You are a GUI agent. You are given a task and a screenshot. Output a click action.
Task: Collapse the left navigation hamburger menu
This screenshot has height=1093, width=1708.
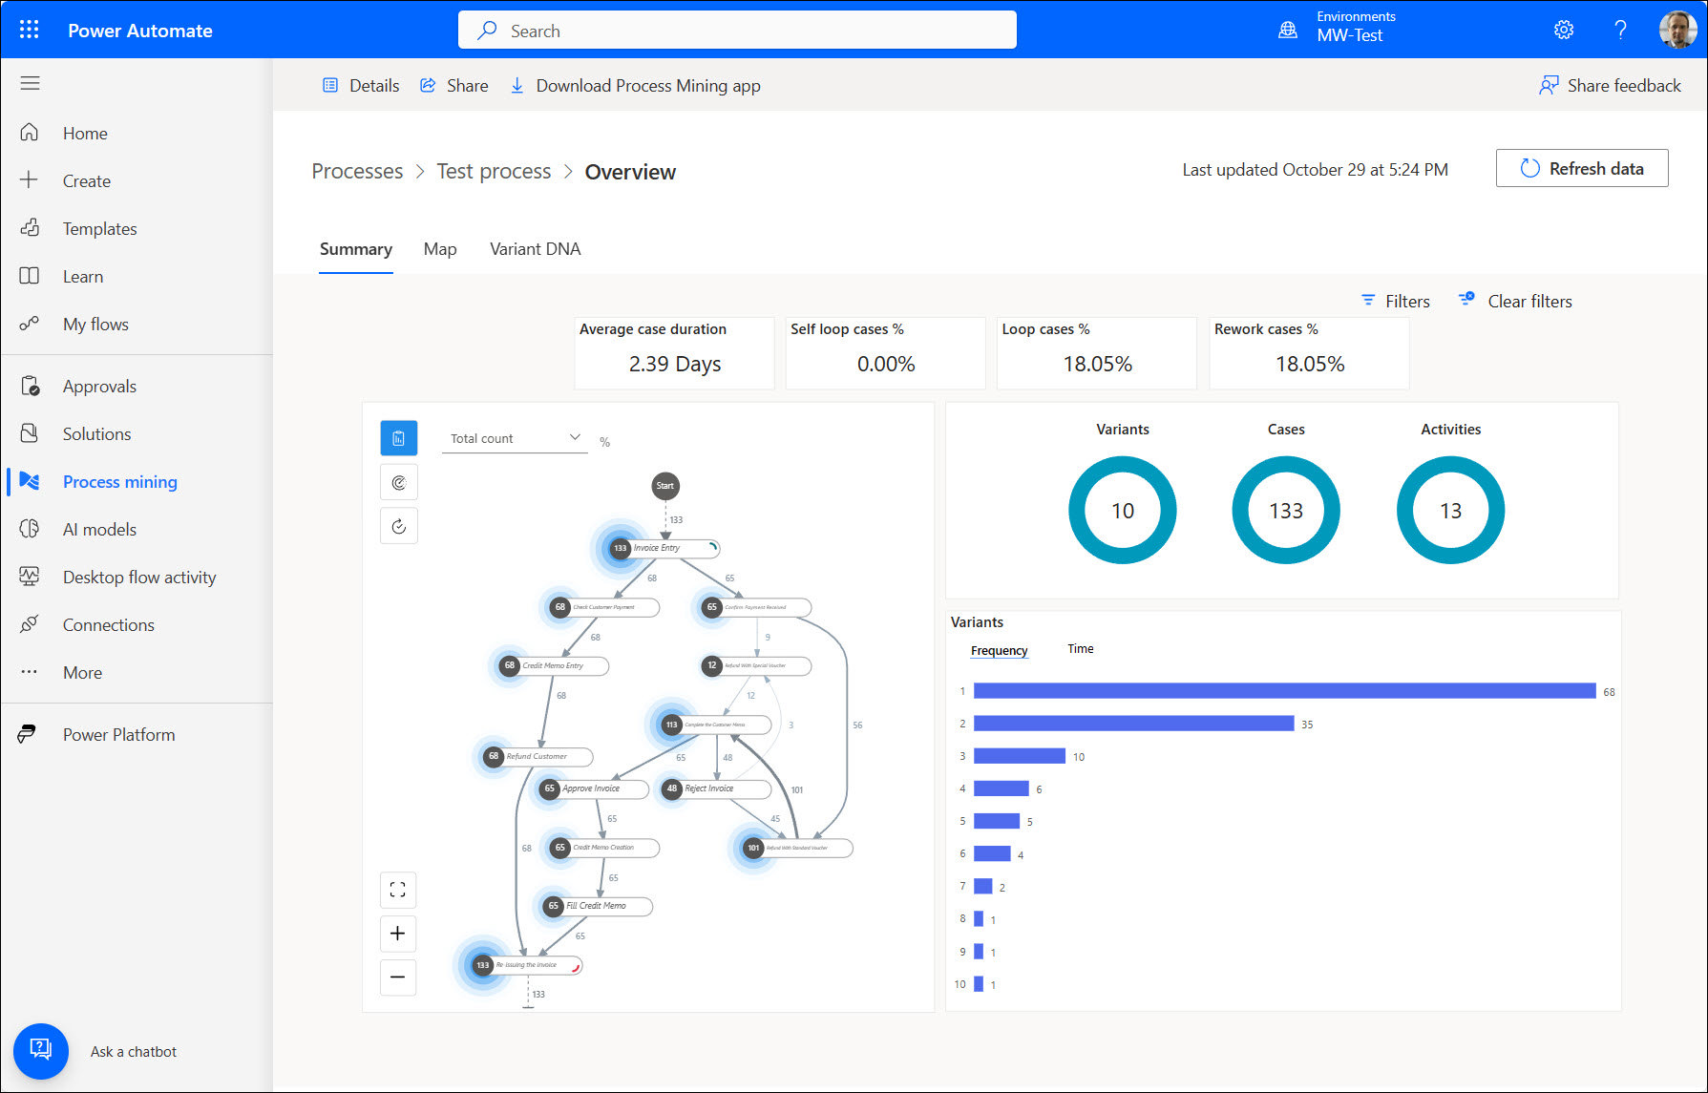tap(30, 84)
